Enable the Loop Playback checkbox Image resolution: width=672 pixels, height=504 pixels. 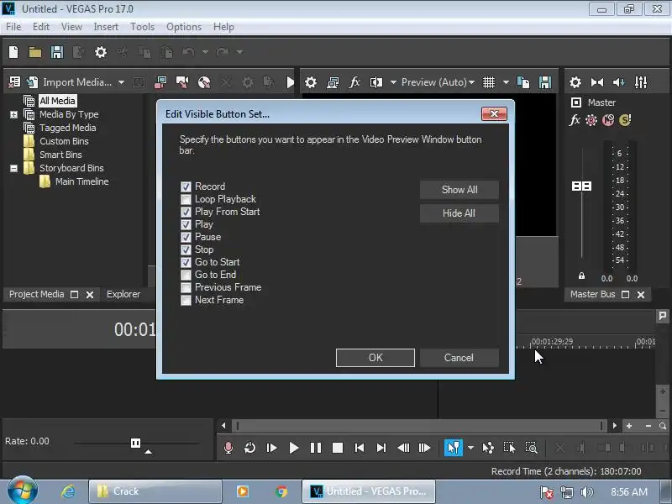click(x=186, y=199)
